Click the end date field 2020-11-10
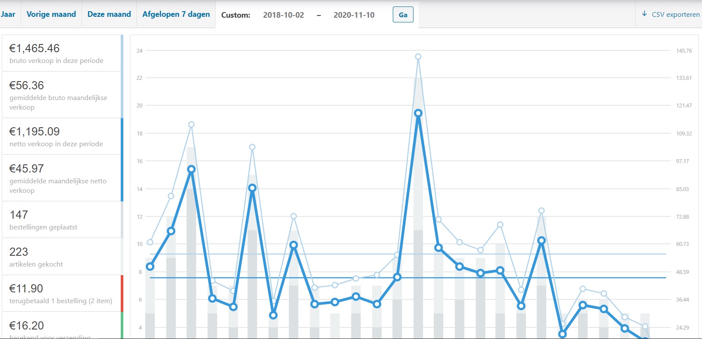702x339 pixels. coord(354,15)
